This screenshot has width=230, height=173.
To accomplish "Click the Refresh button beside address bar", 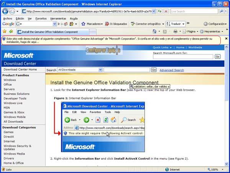I will [159, 11].
